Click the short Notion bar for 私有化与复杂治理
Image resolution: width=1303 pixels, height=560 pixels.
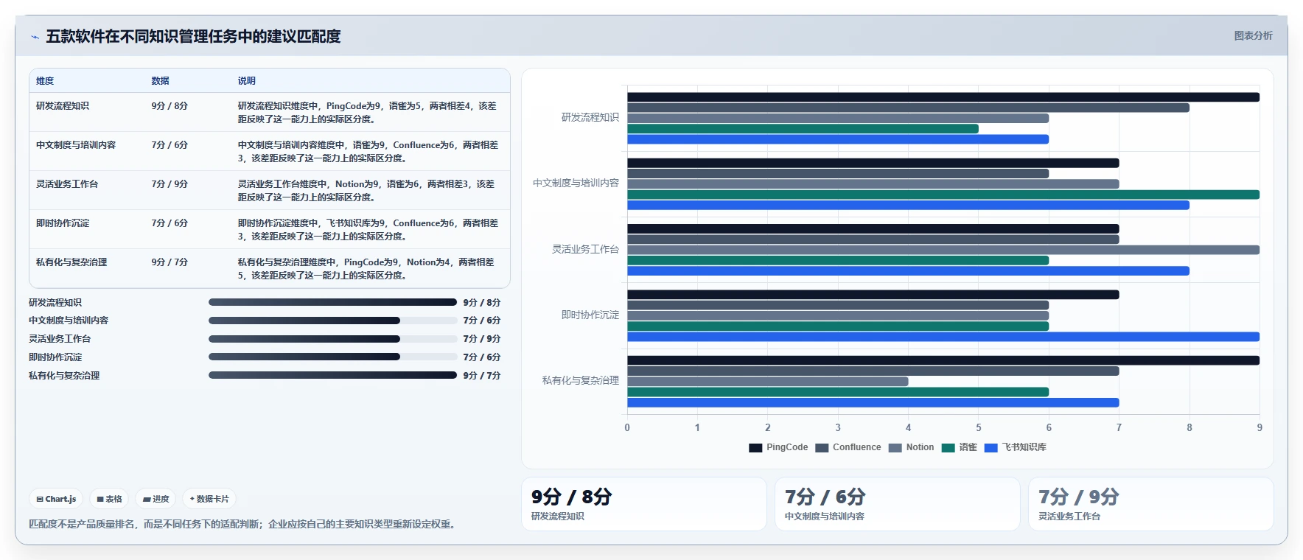point(767,382)
